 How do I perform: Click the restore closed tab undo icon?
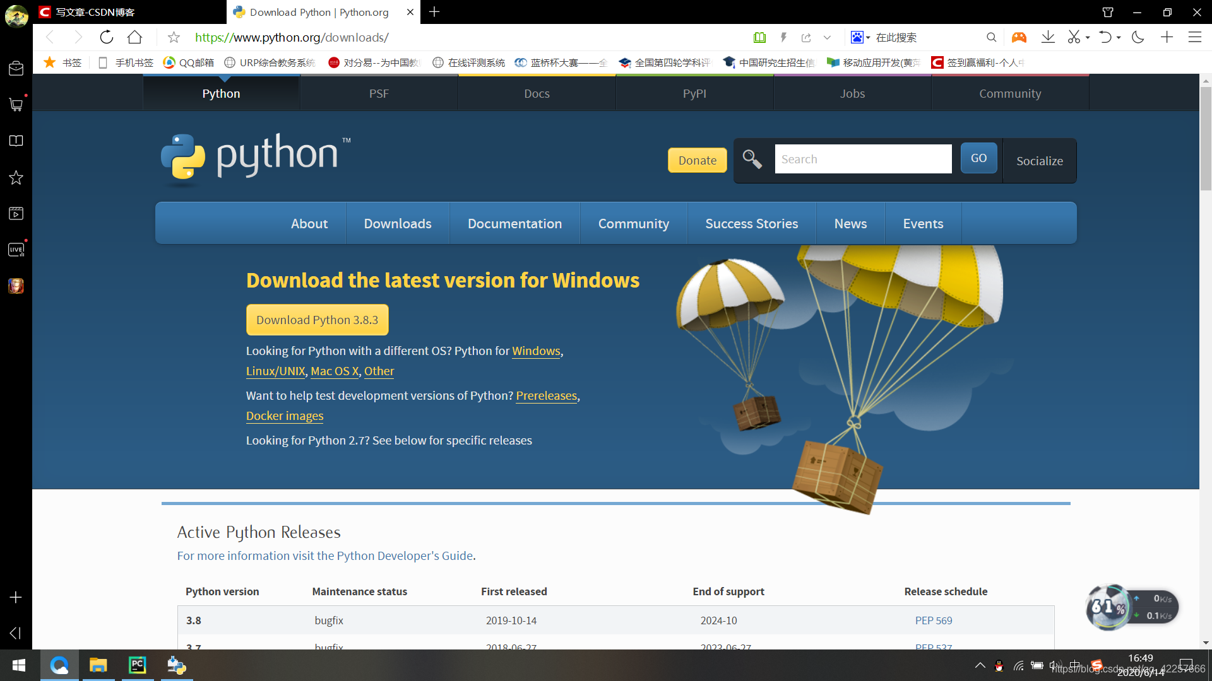click(x=1105, y=37)
